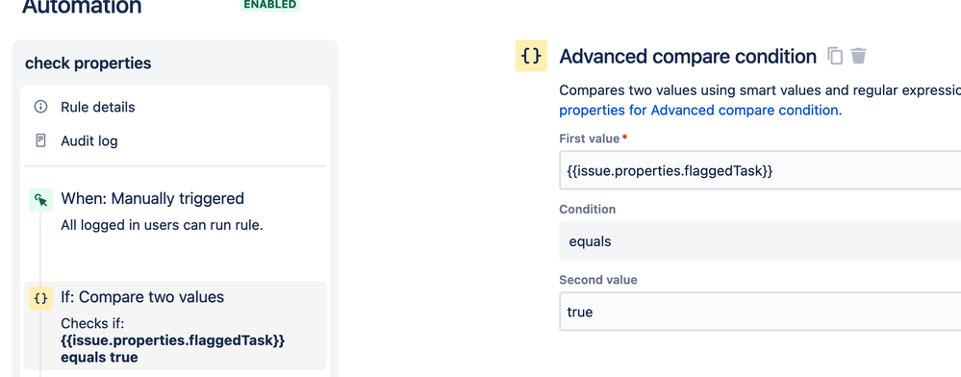
Task: Open Rule details
Action: [x=97, y=108]
